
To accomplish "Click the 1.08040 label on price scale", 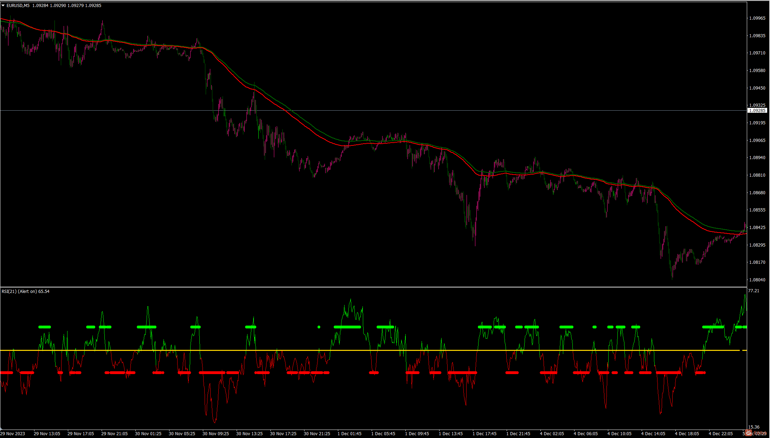I will tap(757, 280).
